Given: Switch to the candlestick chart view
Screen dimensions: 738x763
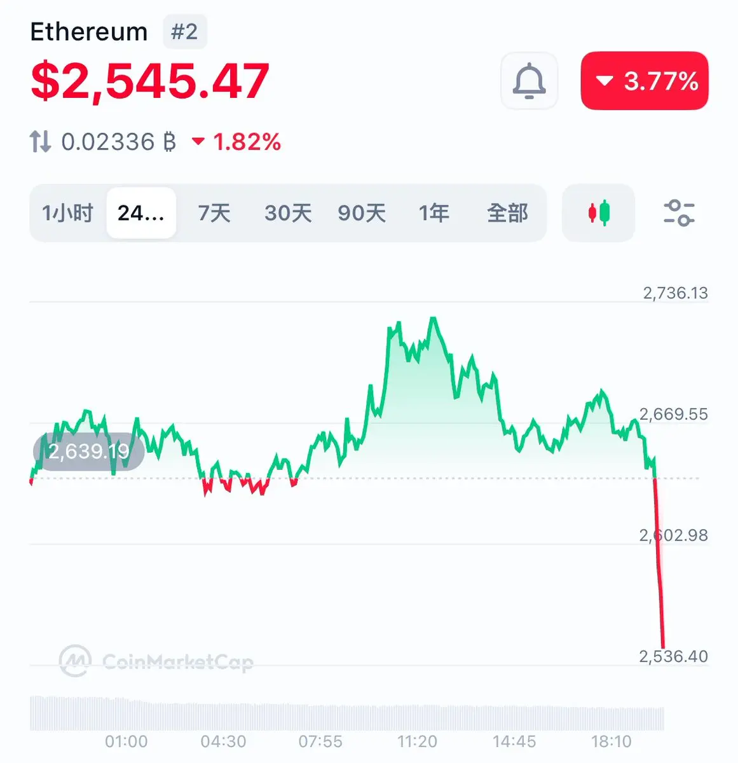Looking at the screenshot, I should pyautogui.click(x=598, y=213).
